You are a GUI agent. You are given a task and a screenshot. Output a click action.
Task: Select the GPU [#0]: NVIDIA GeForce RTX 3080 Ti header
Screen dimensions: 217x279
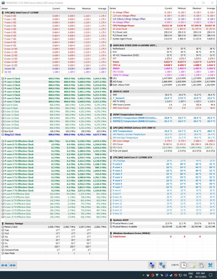(162, 128)
